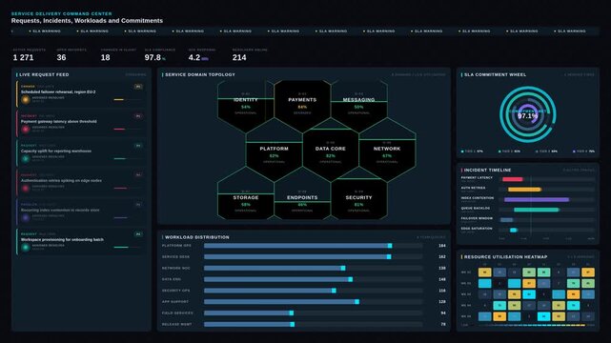Select the IDENTITY hexagon in the topology
Screen dimensions: 611x343
point(246,105)
